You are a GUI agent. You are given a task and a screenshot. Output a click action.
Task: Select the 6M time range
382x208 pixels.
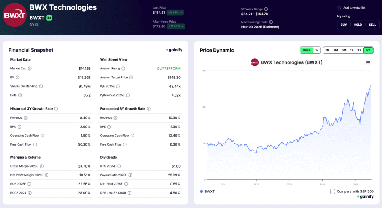coord(344,50)
